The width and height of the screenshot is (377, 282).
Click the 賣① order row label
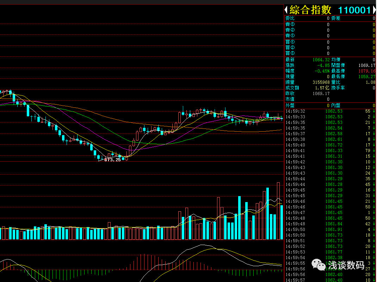coord(290,36)
